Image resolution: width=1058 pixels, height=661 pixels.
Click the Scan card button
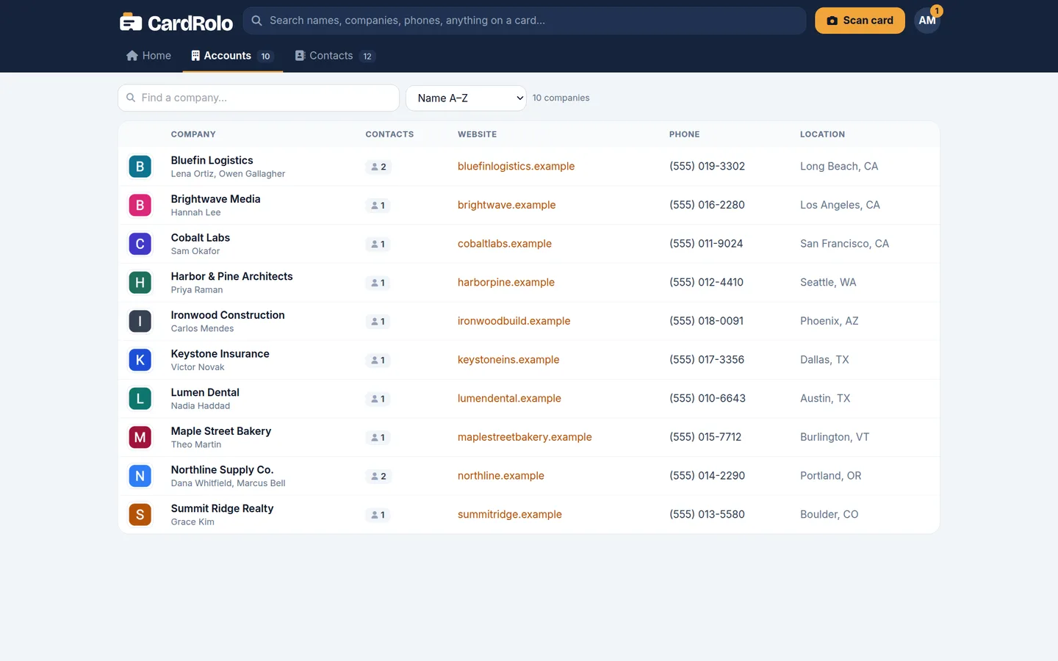point(860,21)
